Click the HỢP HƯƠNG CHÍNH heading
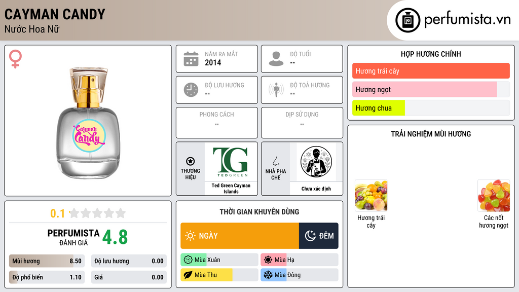 pyautogui.click(x=431, y=54)
